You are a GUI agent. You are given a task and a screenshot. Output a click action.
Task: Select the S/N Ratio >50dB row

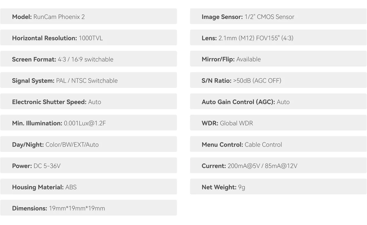tap(278, 81)
